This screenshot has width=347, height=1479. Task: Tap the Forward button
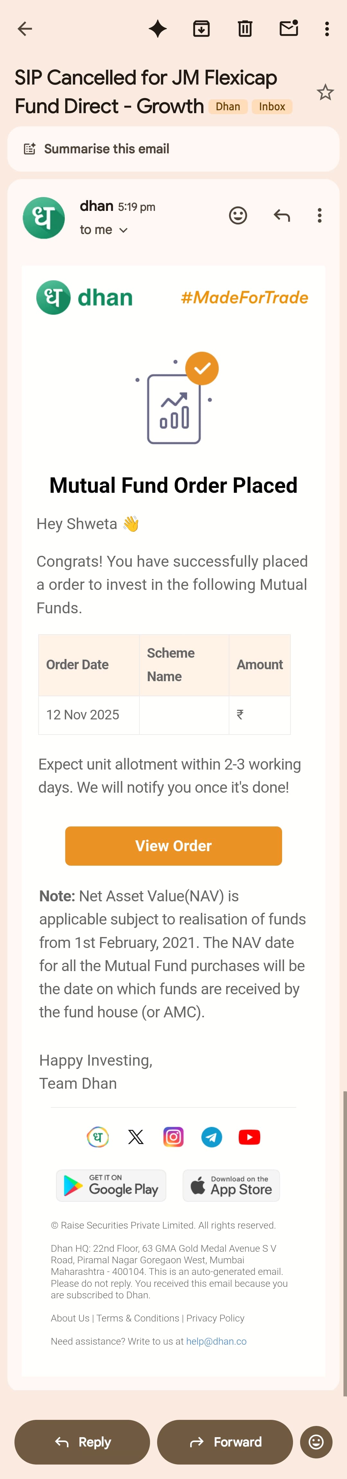(x=225, y=1442)
